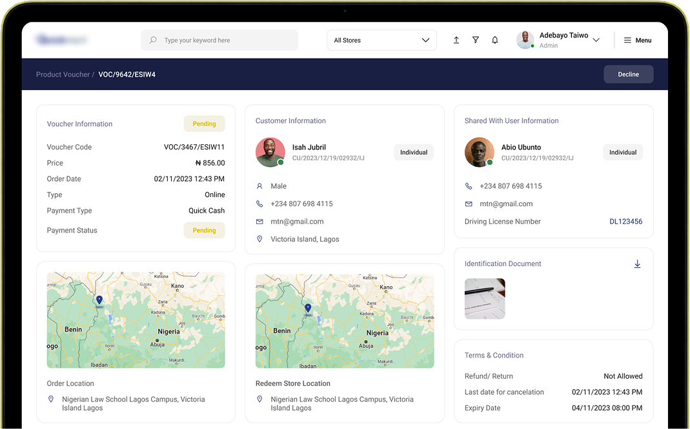This screenshot has height=429, width=690.
Task: Click Order Location pin icon
Action: click(51, 399)
